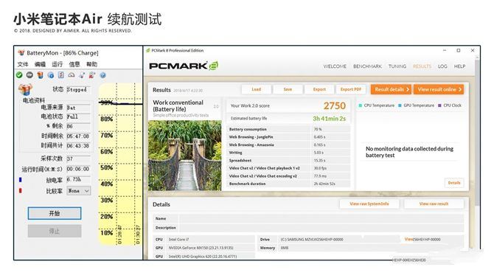
Task: Click the PCMARK 8 logo
Action: pos(184,66)
